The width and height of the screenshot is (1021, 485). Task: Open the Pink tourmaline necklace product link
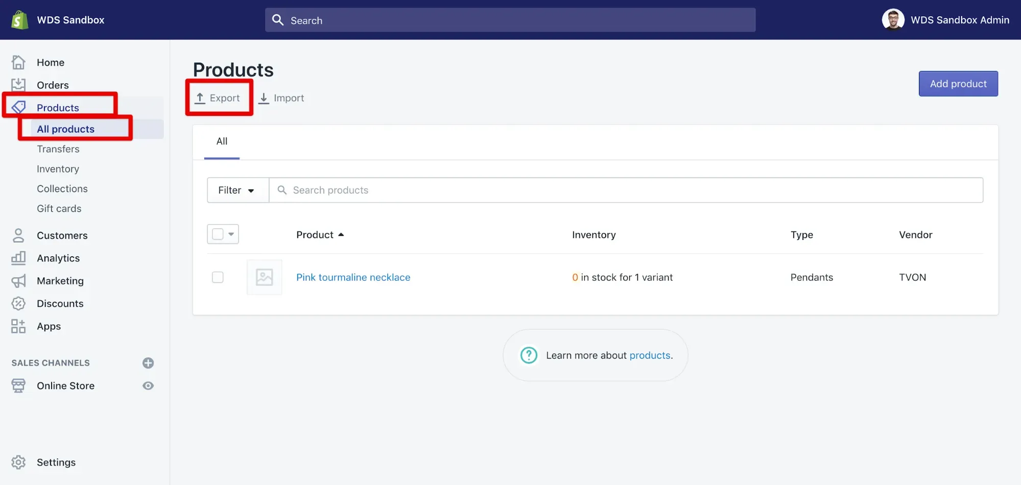click(x=353, y=277)
